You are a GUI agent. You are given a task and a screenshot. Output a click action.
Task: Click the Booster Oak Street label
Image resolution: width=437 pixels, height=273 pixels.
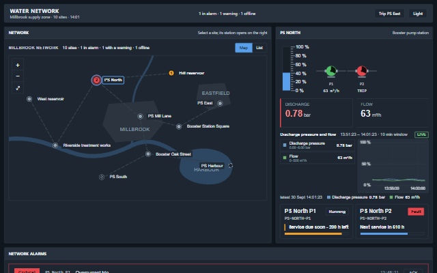173,154
